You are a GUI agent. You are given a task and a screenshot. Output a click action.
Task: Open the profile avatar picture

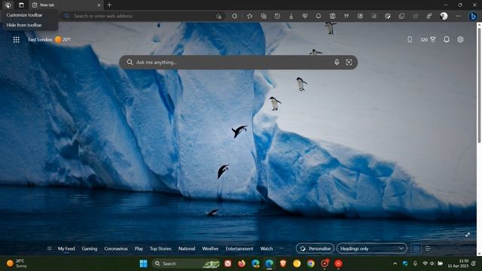tap(444, 16)
